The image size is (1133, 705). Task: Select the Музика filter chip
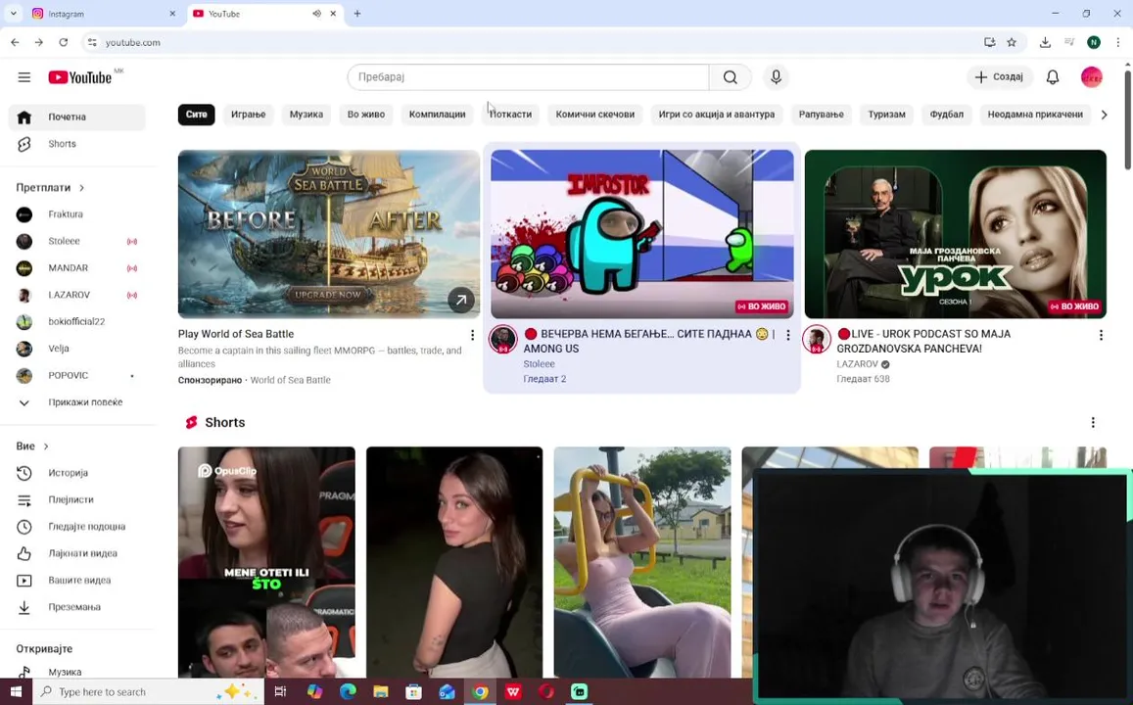(307, 115)
